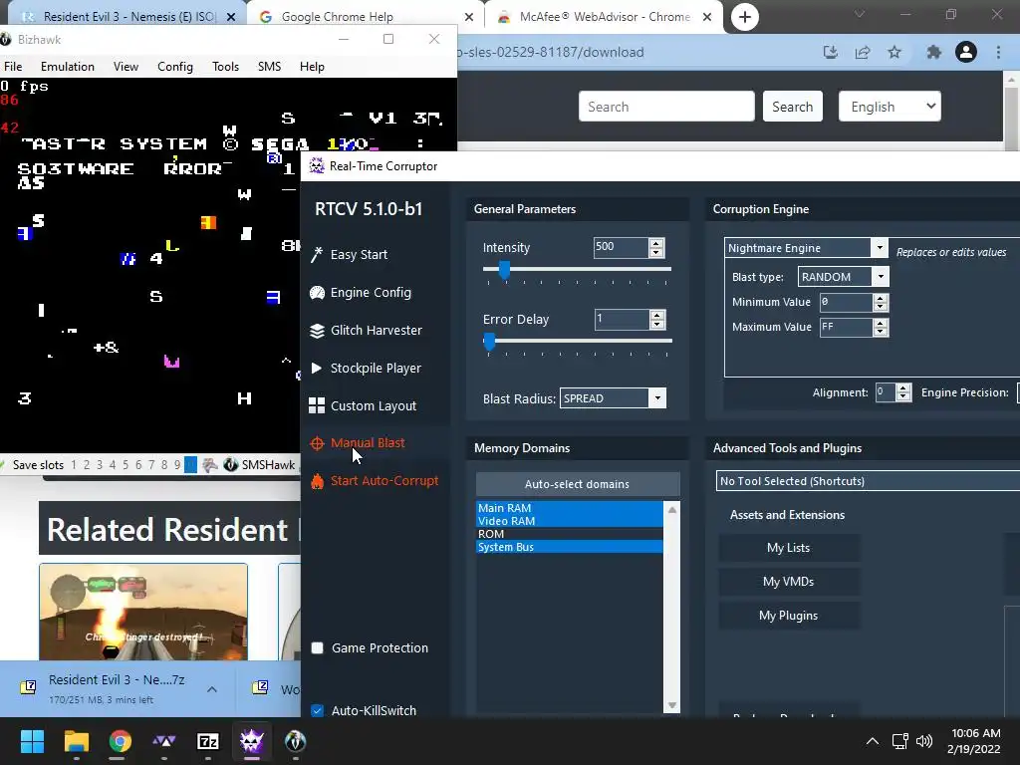
Task: Open Chrome three-dot menu
Action: pos(998,52)
